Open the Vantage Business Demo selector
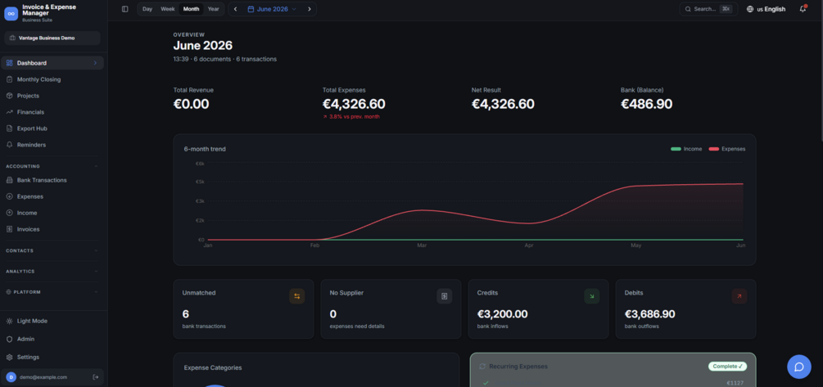 [52, 38]
